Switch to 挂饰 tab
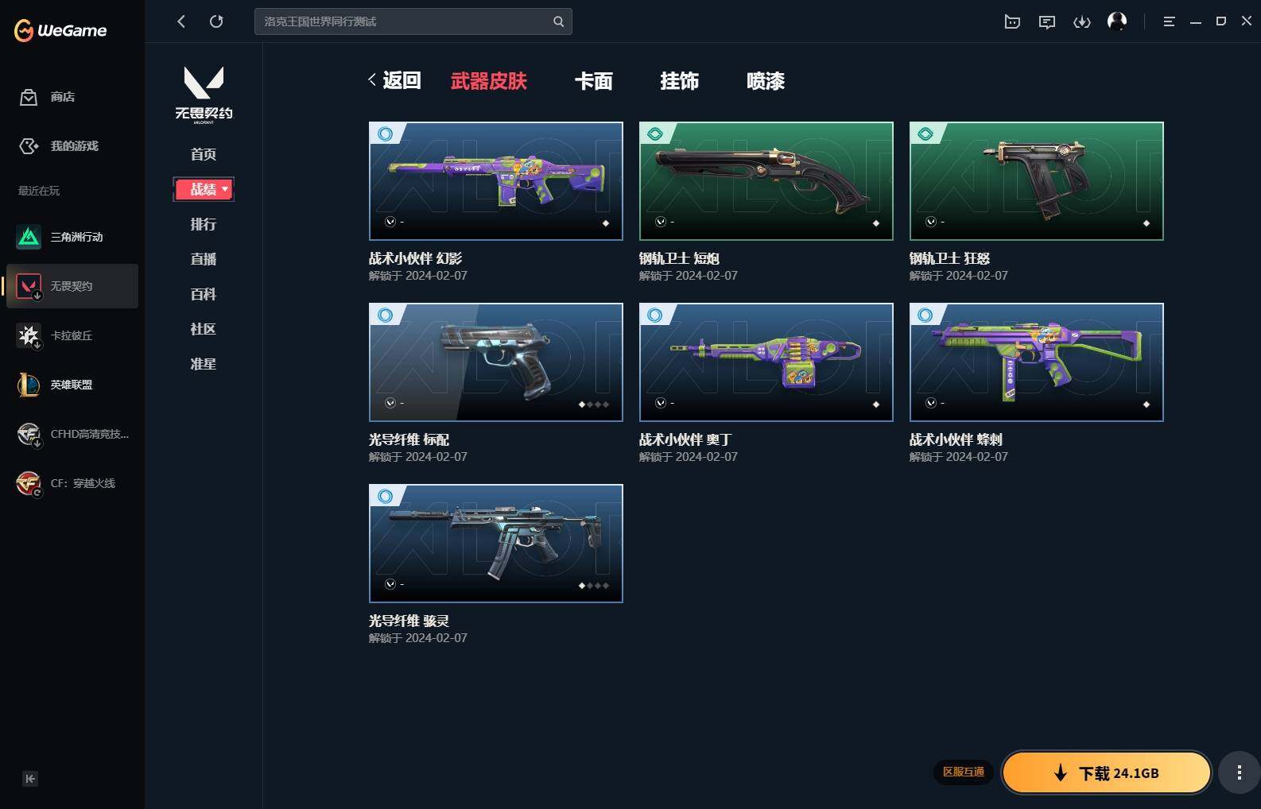Screen dimensions: 1261x809 point(680,81)
